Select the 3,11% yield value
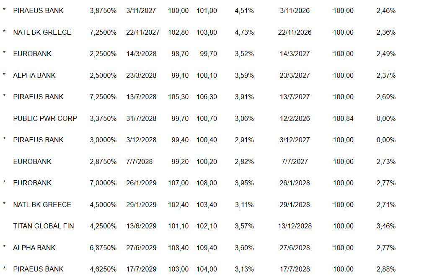Screen dimensions: 437x279 244,205
